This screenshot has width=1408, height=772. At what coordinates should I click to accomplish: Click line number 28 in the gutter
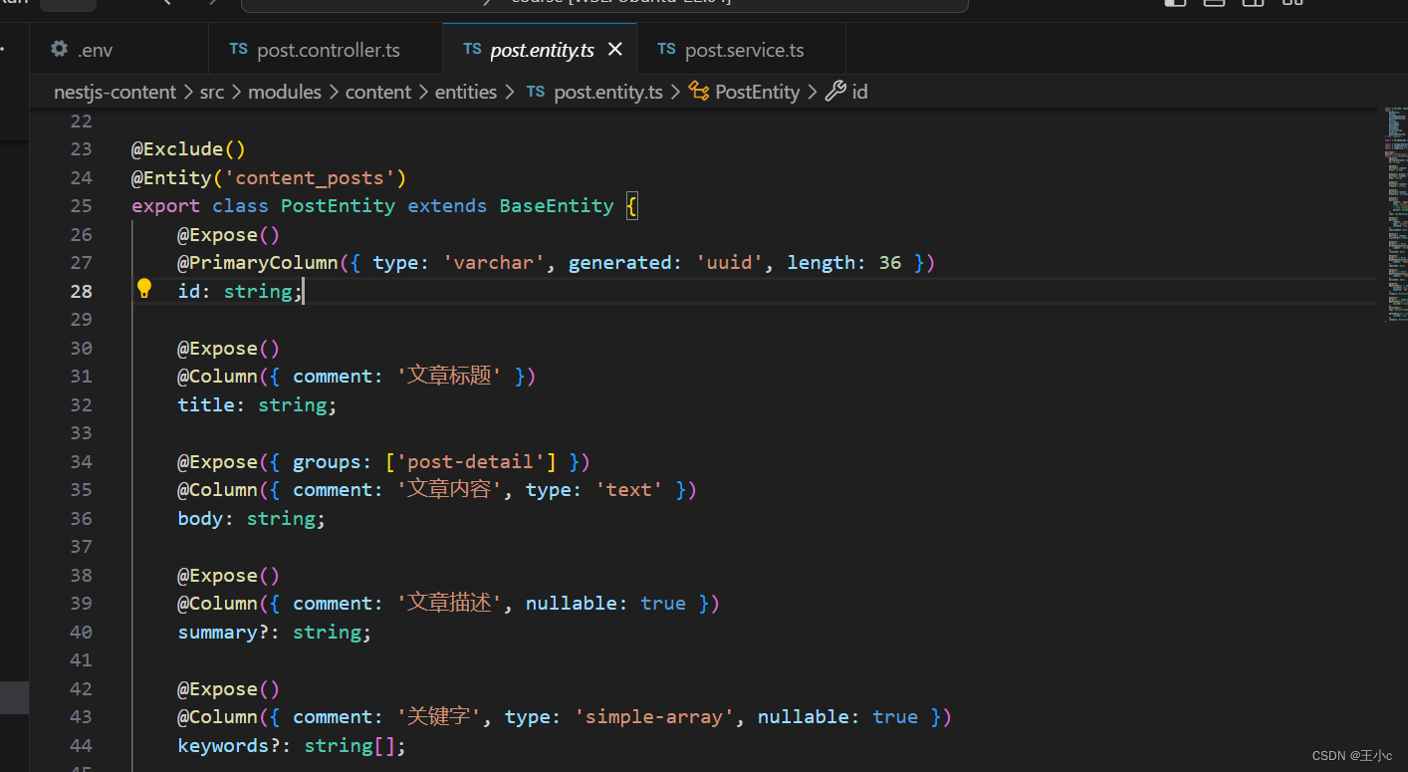click(81, 291)
